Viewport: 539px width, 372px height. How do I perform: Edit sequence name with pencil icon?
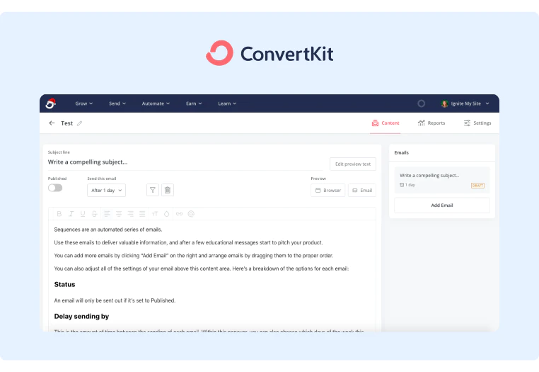tap(79, 123)
